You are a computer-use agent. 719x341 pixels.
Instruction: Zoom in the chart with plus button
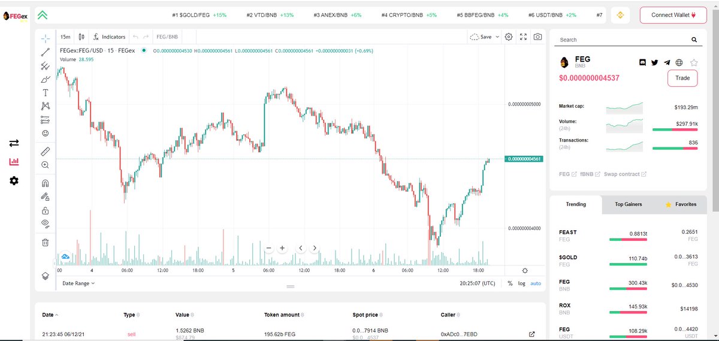pyautogui.click(x=282, y=248)
